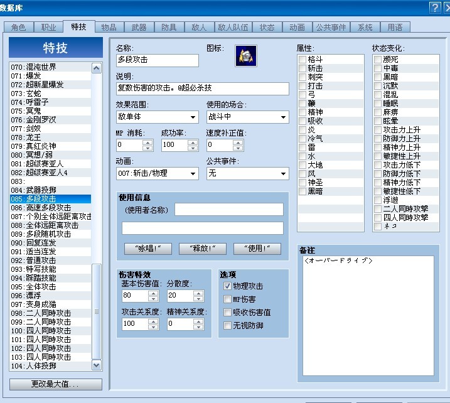The image size is (450, 403).
Task: Switch to the 动画 tab
Action: [x=297, y=27]
